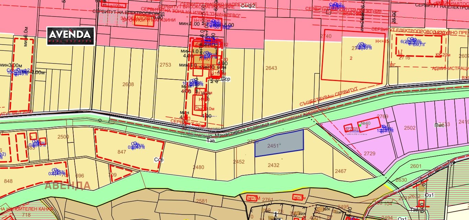Click the green marker beside №40
The width and height of the screenshot is (469, 220).
(x=360, y=126)
